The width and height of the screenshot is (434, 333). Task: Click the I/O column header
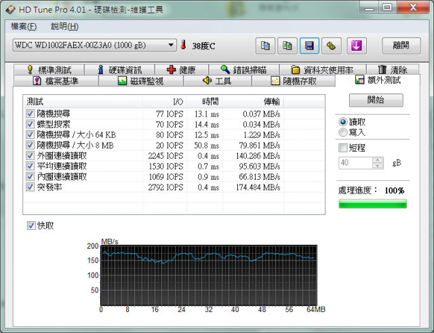tap(164, 102)
